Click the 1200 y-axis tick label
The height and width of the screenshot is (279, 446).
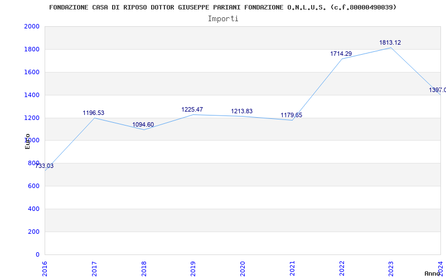pyautogui.click(x=32, y=118)
